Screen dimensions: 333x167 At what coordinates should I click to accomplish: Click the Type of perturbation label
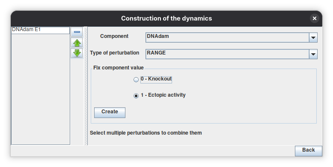114,53
